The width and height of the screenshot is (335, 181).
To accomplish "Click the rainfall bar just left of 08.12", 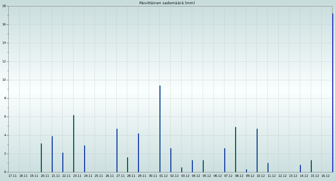I will tap(236, 150).
